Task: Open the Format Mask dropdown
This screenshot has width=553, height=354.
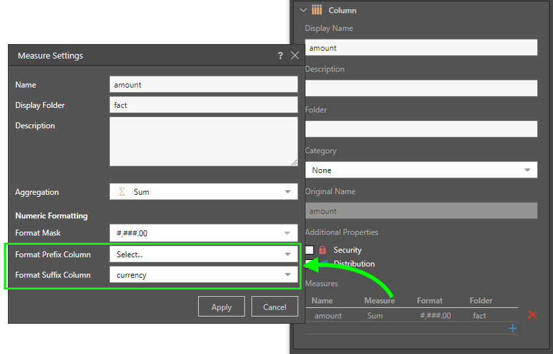Action: 288,233
